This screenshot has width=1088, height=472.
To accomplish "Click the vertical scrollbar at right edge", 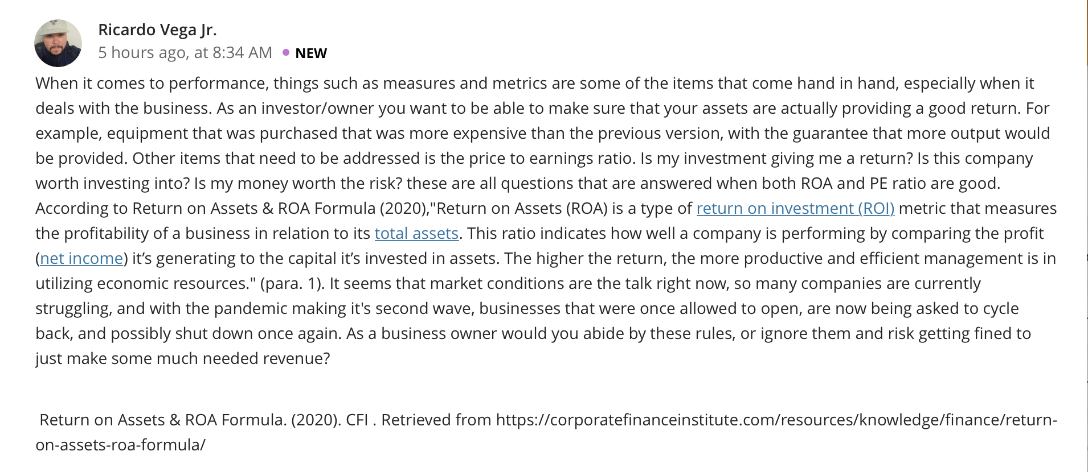I will [1087, 236].
